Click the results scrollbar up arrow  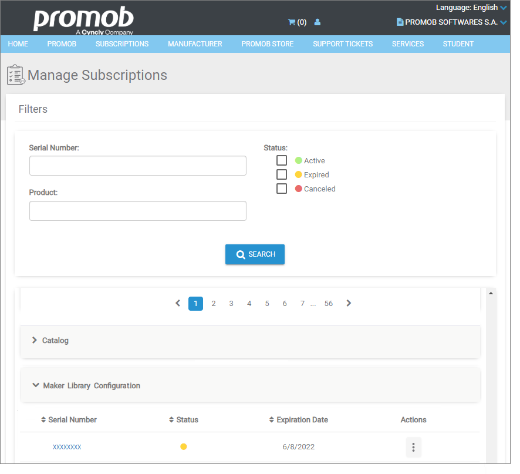tap(491, 293)
